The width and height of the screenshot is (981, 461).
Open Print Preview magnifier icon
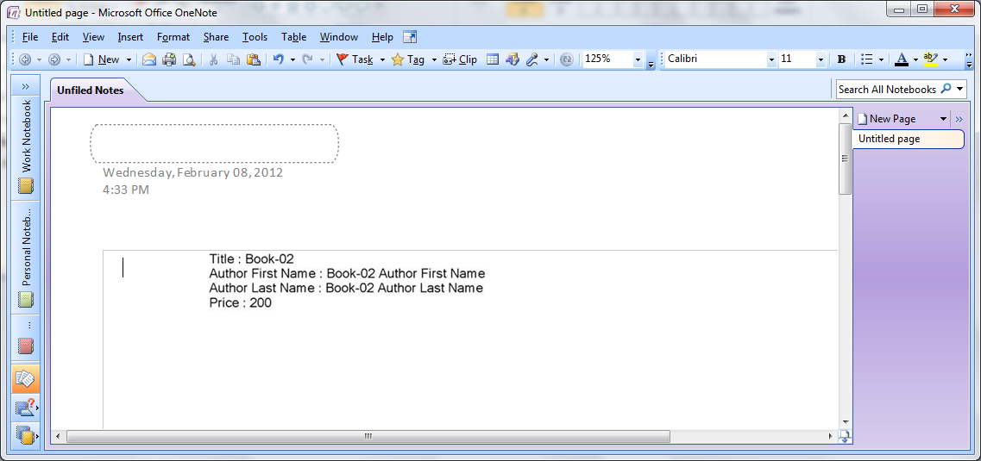tap(189, 59)
